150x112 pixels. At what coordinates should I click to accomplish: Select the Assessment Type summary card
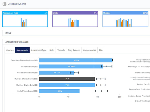[25, 19]
